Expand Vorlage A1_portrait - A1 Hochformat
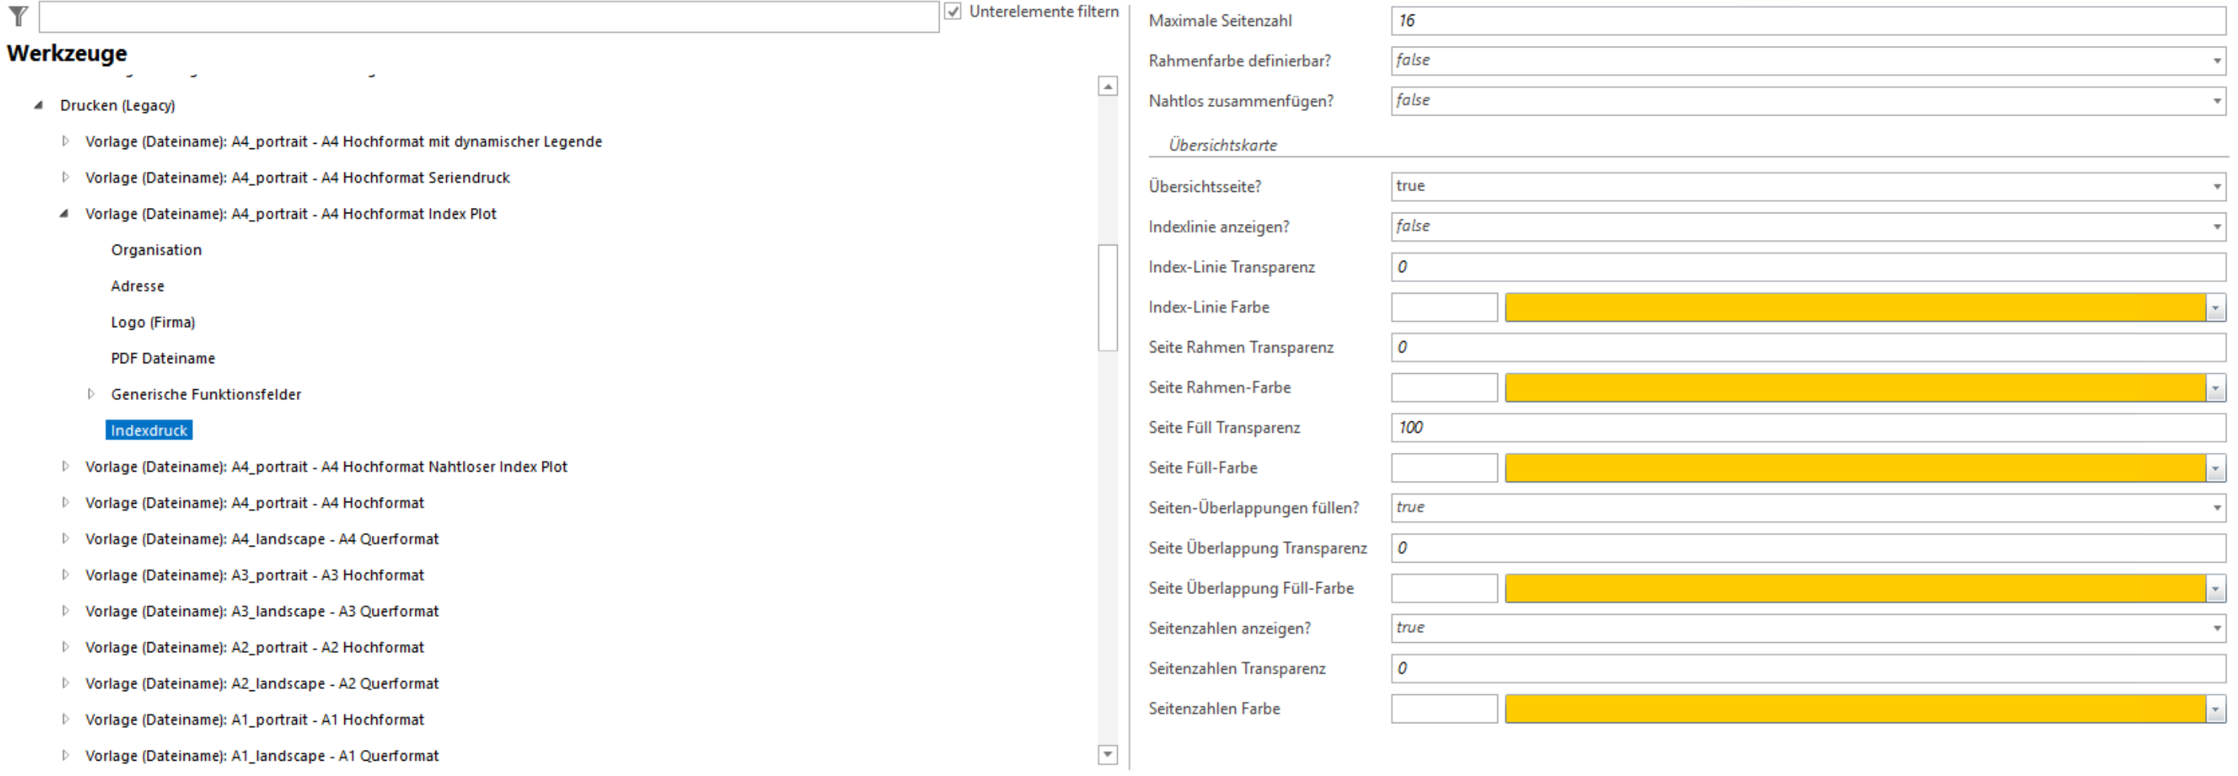Viewport: 2238px width, 776px height. tap(65, 719)
